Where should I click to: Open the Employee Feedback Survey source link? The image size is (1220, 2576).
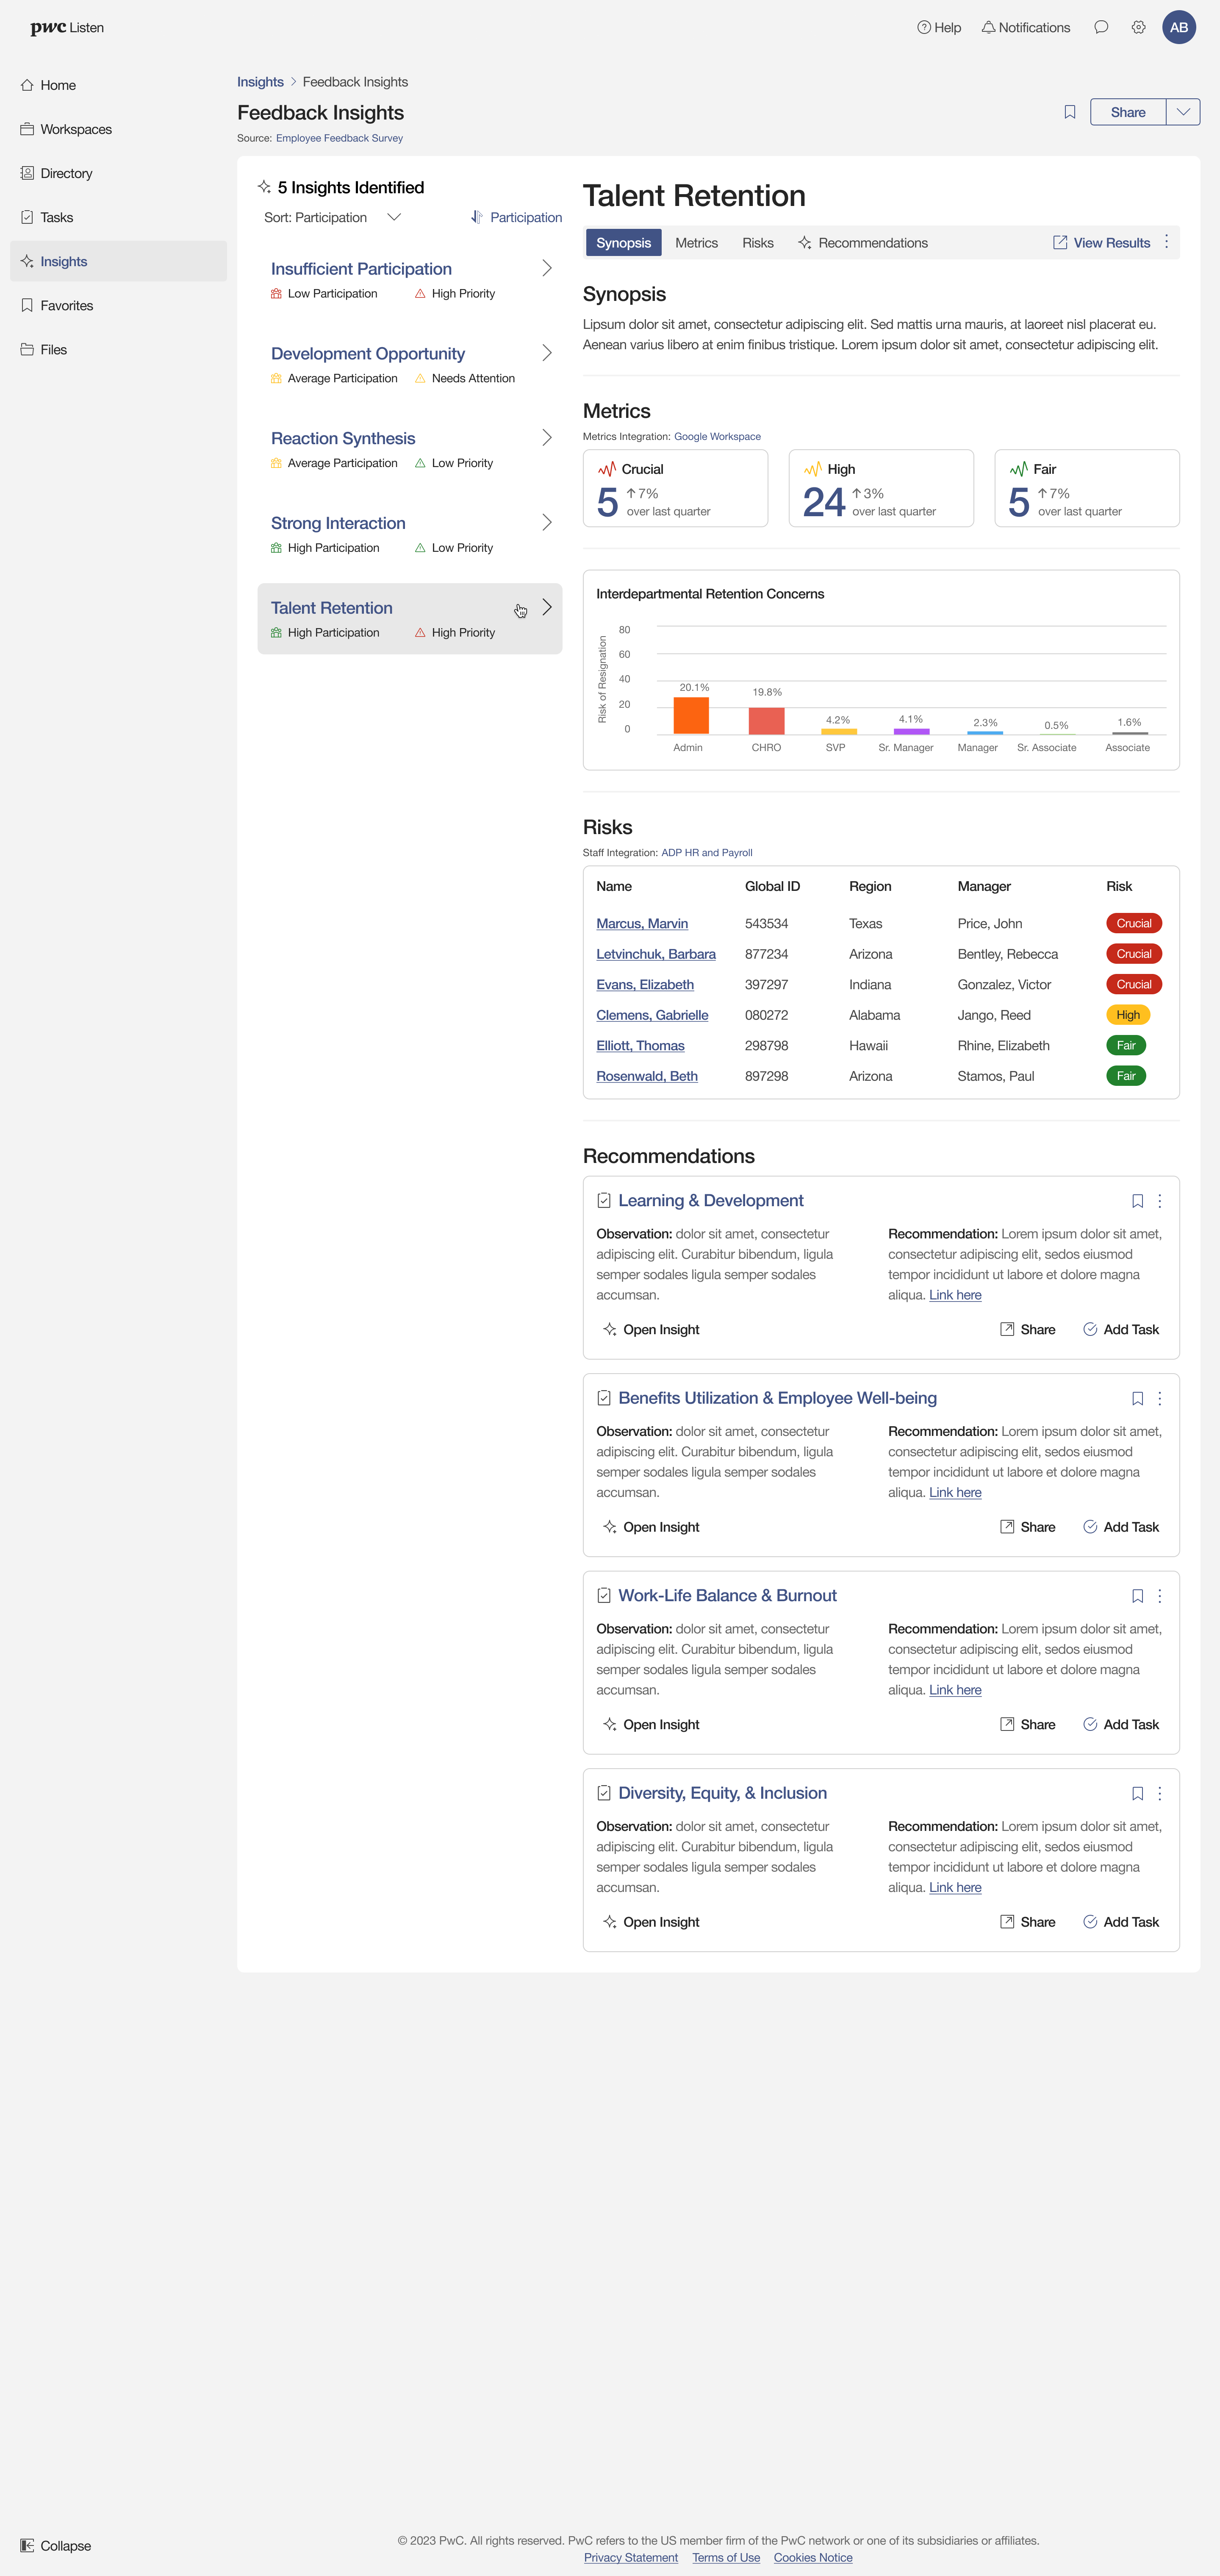pyautogui.click(x=339, y=138)
